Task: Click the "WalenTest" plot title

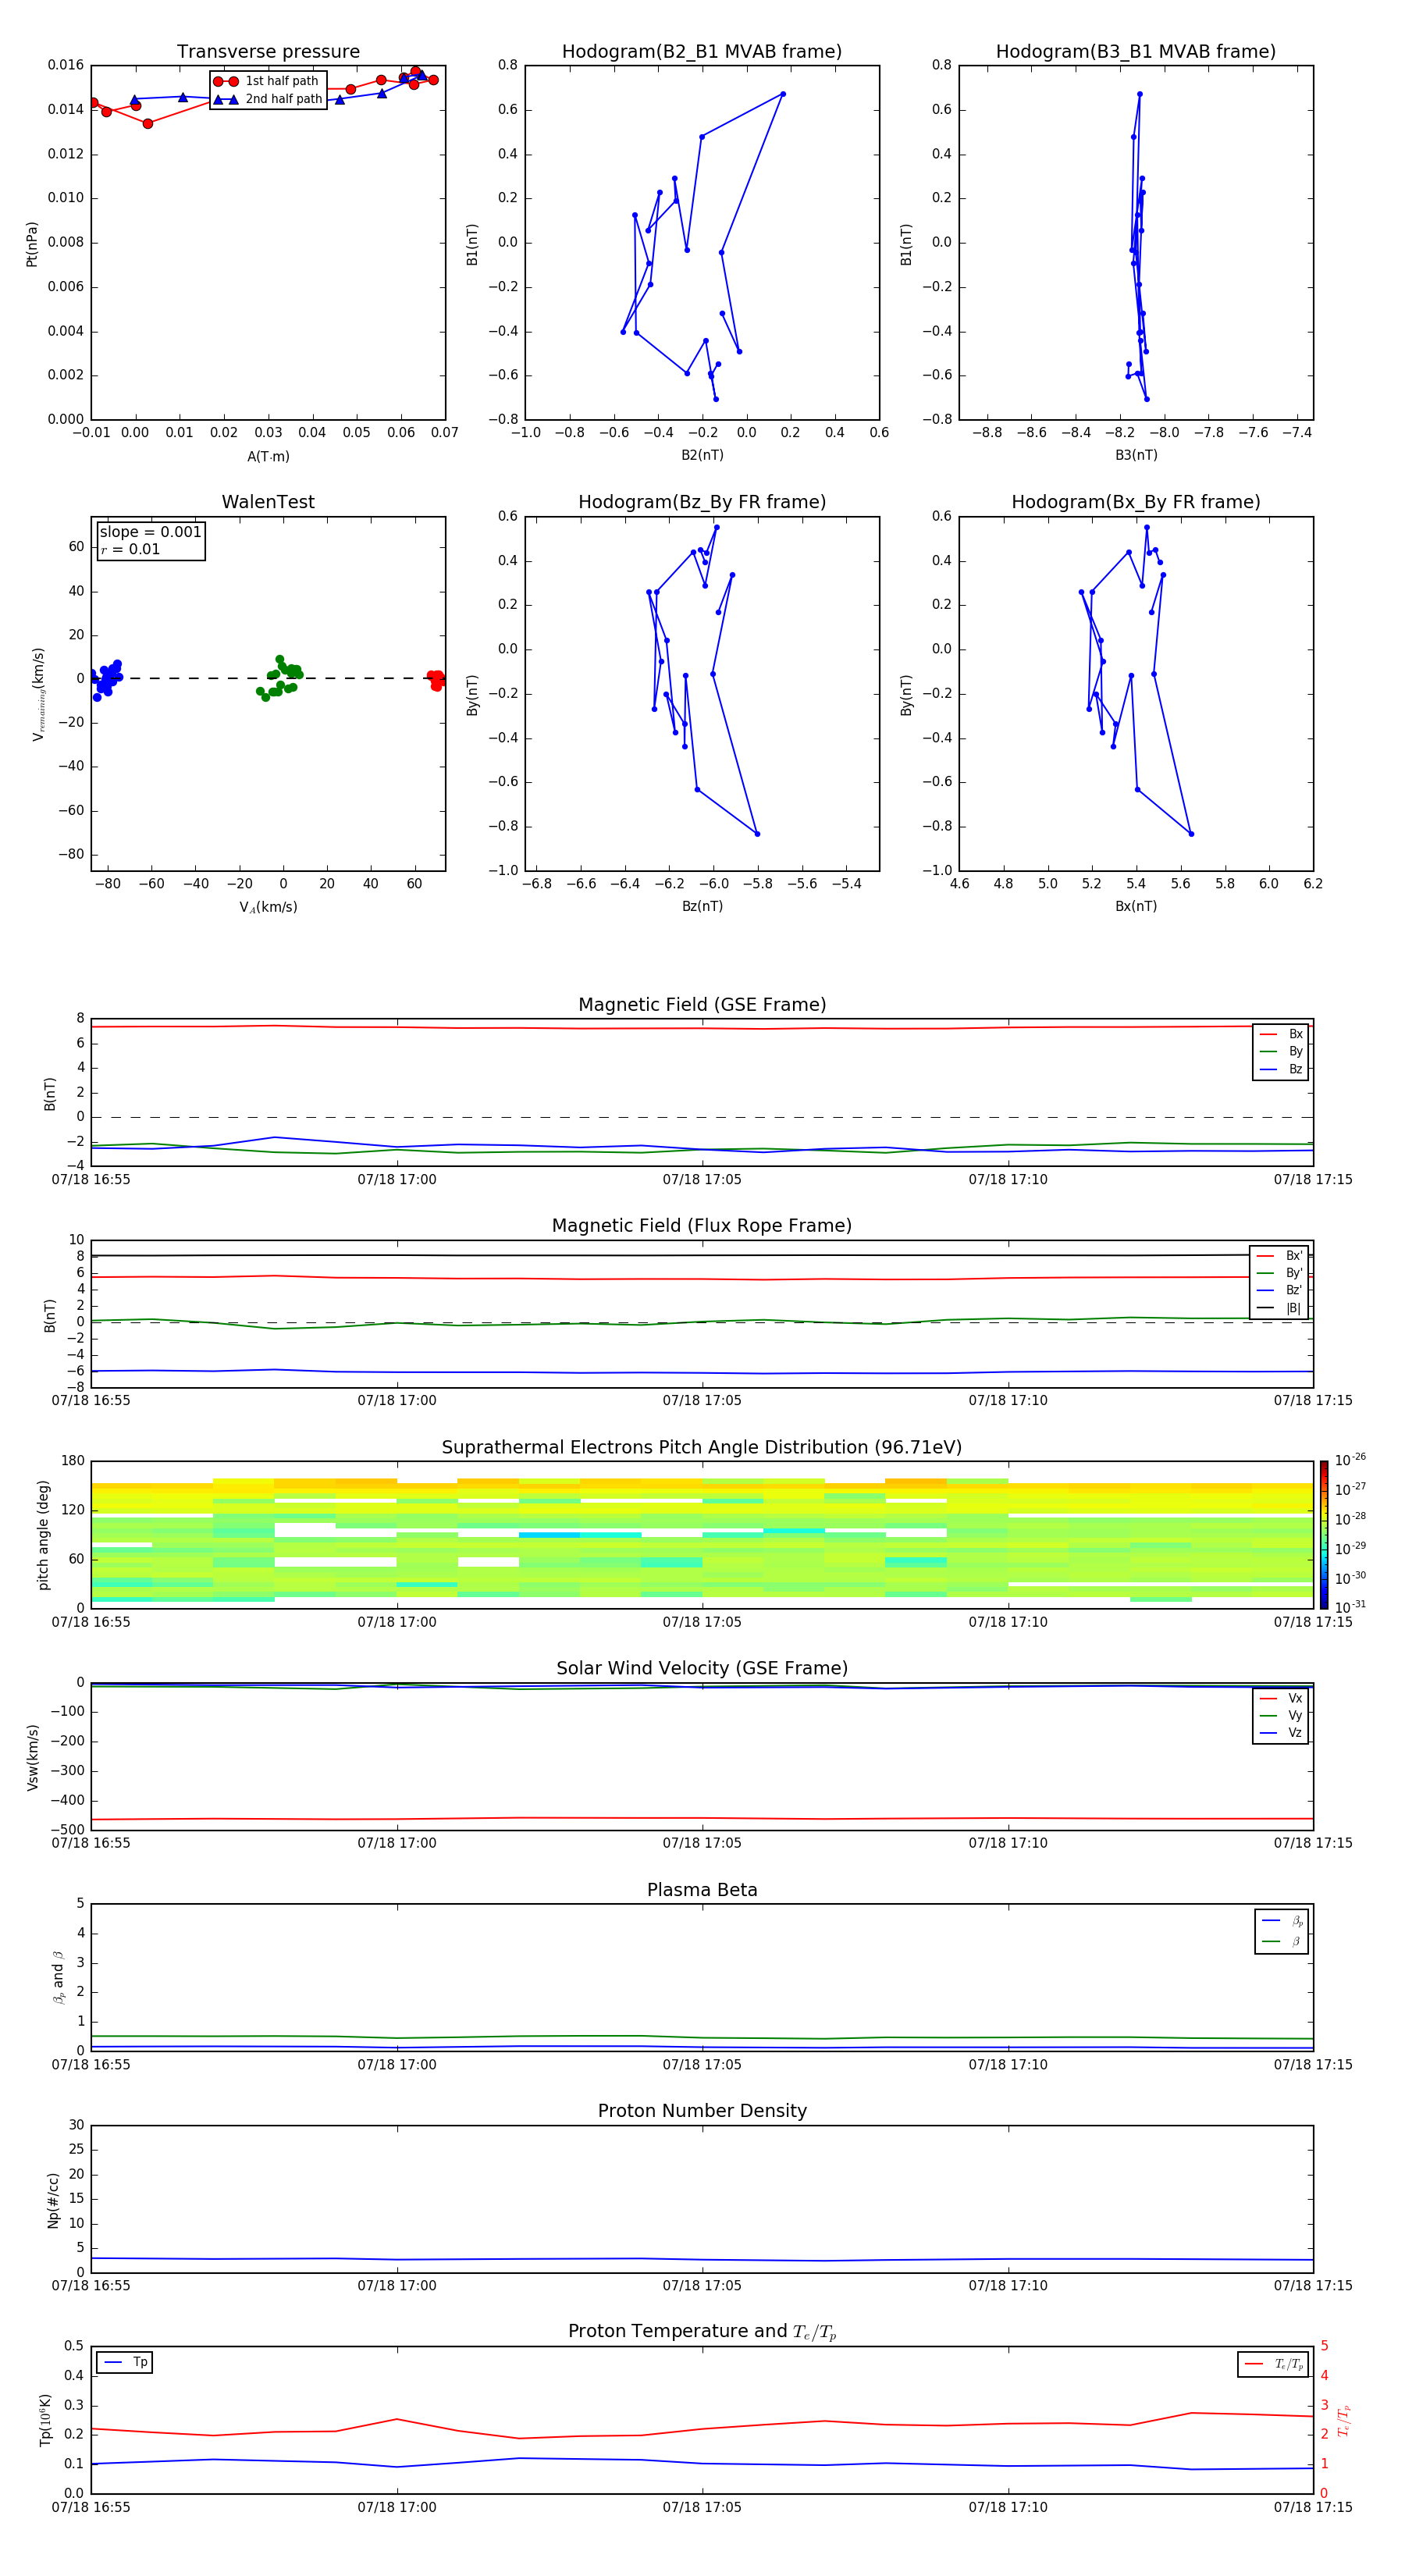Action: point(268,502)
